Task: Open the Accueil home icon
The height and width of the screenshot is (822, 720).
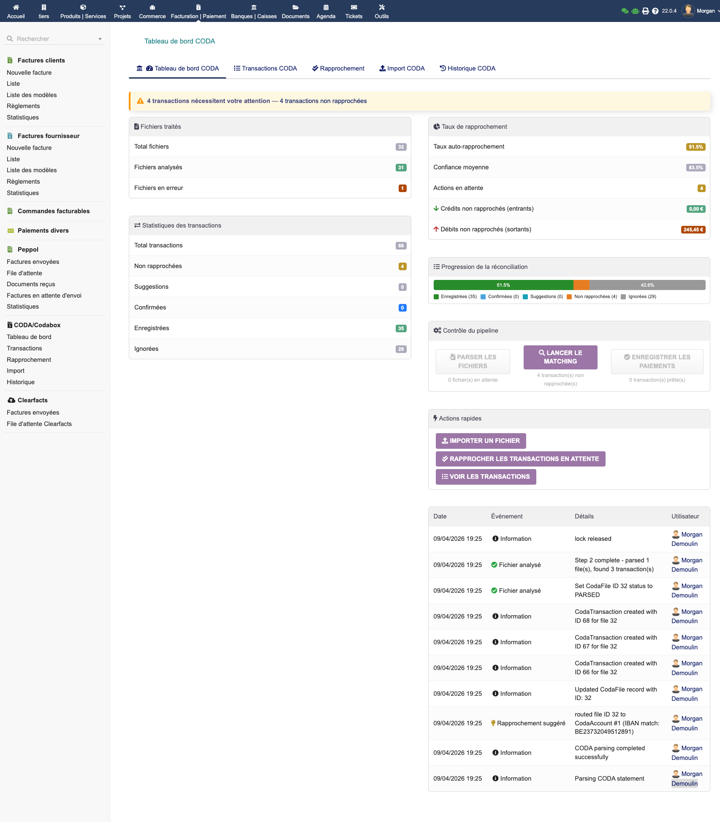Action: (x=16, y=7)
